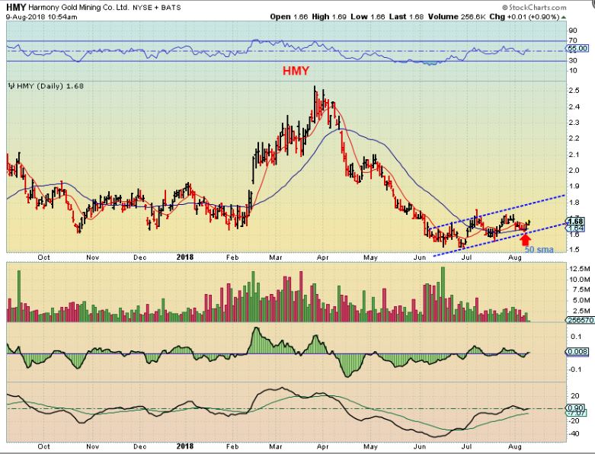The width and height of the screenshot is (595, 454).
Task: Click the '12.5M' volume axis label
Action: pos(580,269)
